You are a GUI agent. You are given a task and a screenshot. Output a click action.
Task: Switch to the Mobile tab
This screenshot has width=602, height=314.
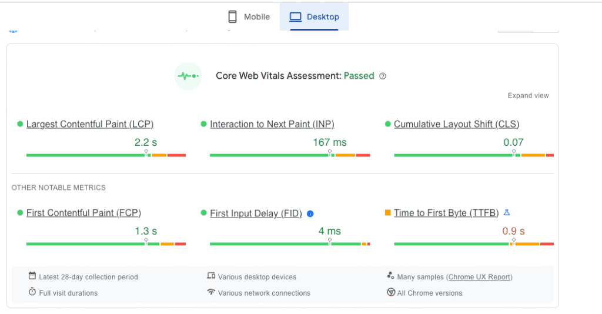click(x=249, y=17)
